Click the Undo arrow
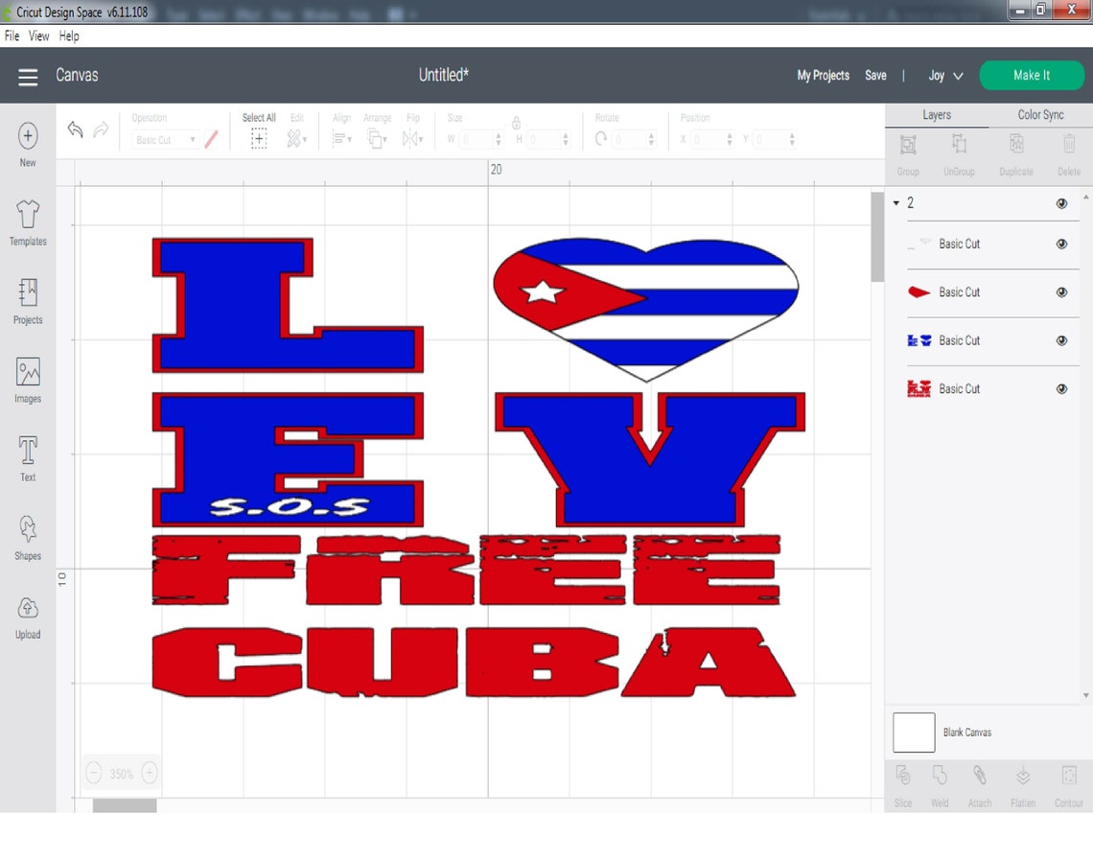This screenshot has height=863, width=1093. pyautogui.click(x=75, y=129)
